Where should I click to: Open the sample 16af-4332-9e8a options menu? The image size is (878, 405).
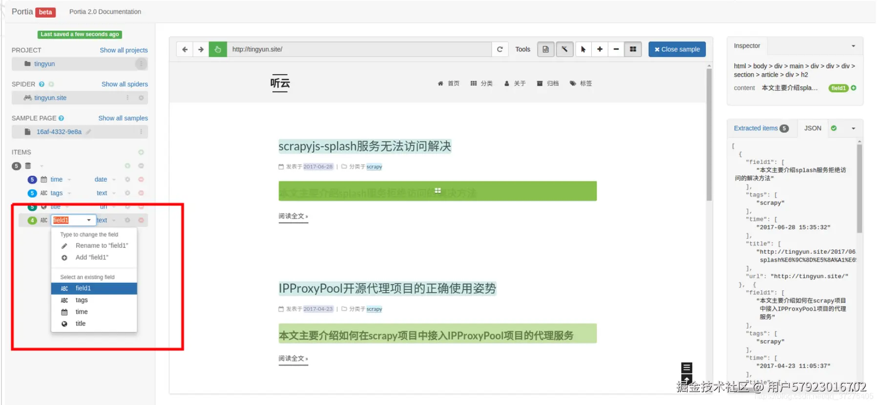[141, 132]
